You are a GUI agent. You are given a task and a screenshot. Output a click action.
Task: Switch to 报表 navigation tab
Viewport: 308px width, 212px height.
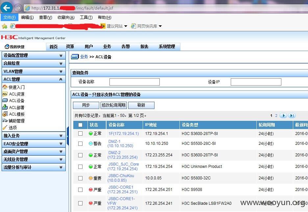coord(144,46)
